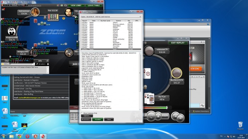Open Opera browser from the taskbar
The height and width of the screenshot is (139, 248).
coord(27,136)
